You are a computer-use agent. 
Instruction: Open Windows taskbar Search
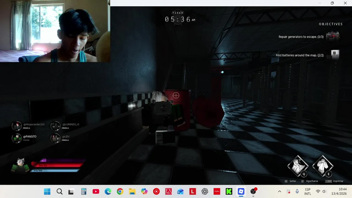pyautogui.click(x=59, y=191)
